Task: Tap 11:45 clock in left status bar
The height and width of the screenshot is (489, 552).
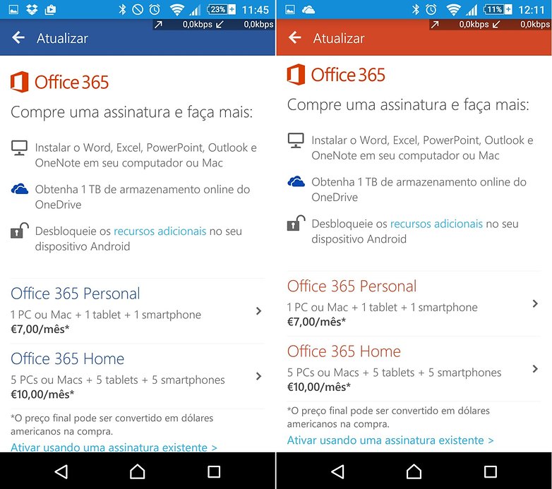Action: pos(256,10)
